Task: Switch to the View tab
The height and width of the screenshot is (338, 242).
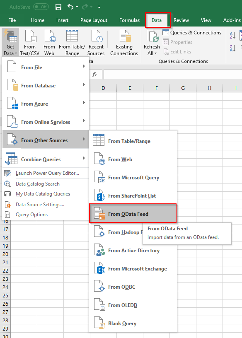Action: coord(206,20)
